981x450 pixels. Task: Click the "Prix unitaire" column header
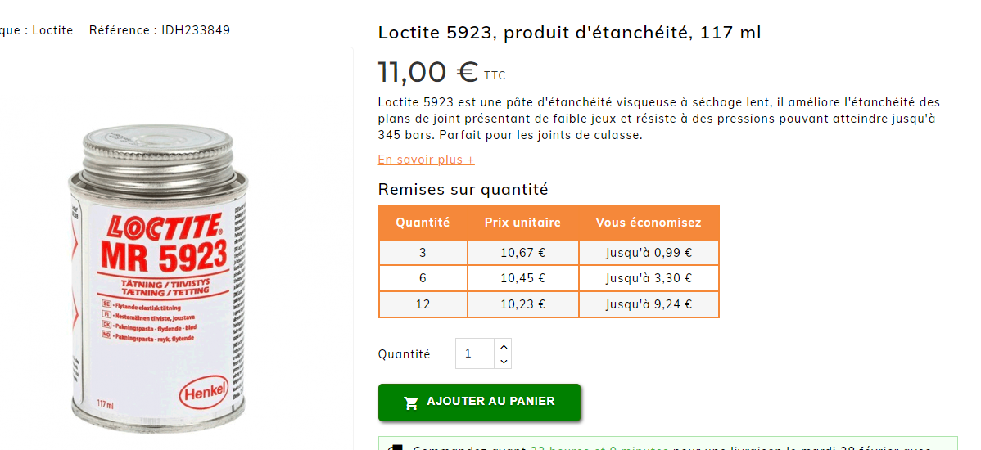click(x=522, y=223)
